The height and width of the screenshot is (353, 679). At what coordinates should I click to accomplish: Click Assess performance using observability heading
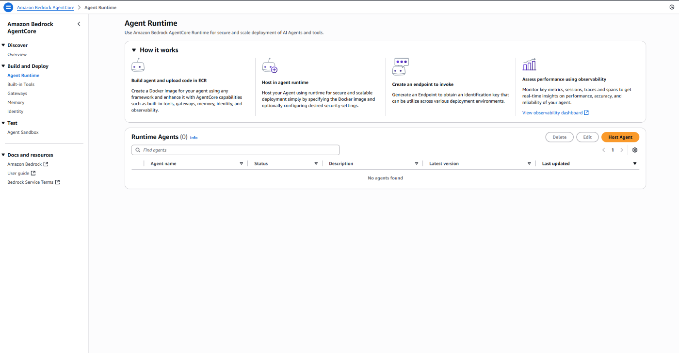(x=564, y=79)
